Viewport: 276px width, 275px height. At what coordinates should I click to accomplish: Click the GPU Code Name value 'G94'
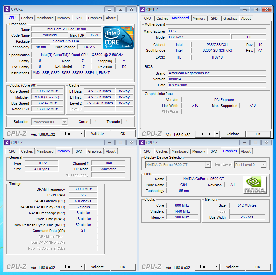pos(184,185)
